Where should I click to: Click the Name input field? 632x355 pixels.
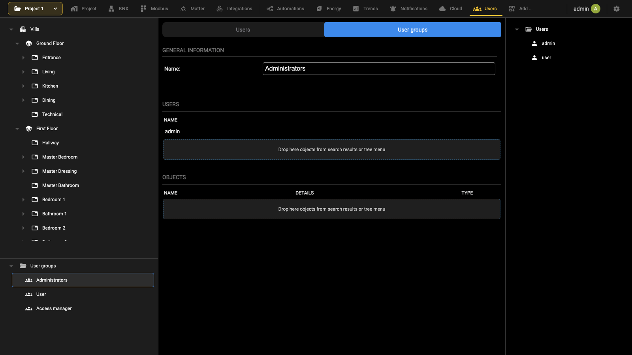[379, 69]
